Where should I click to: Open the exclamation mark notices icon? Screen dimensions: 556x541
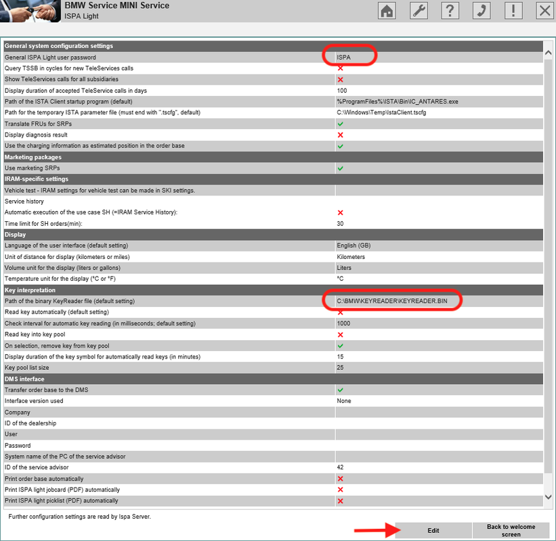tap(513, 10)
